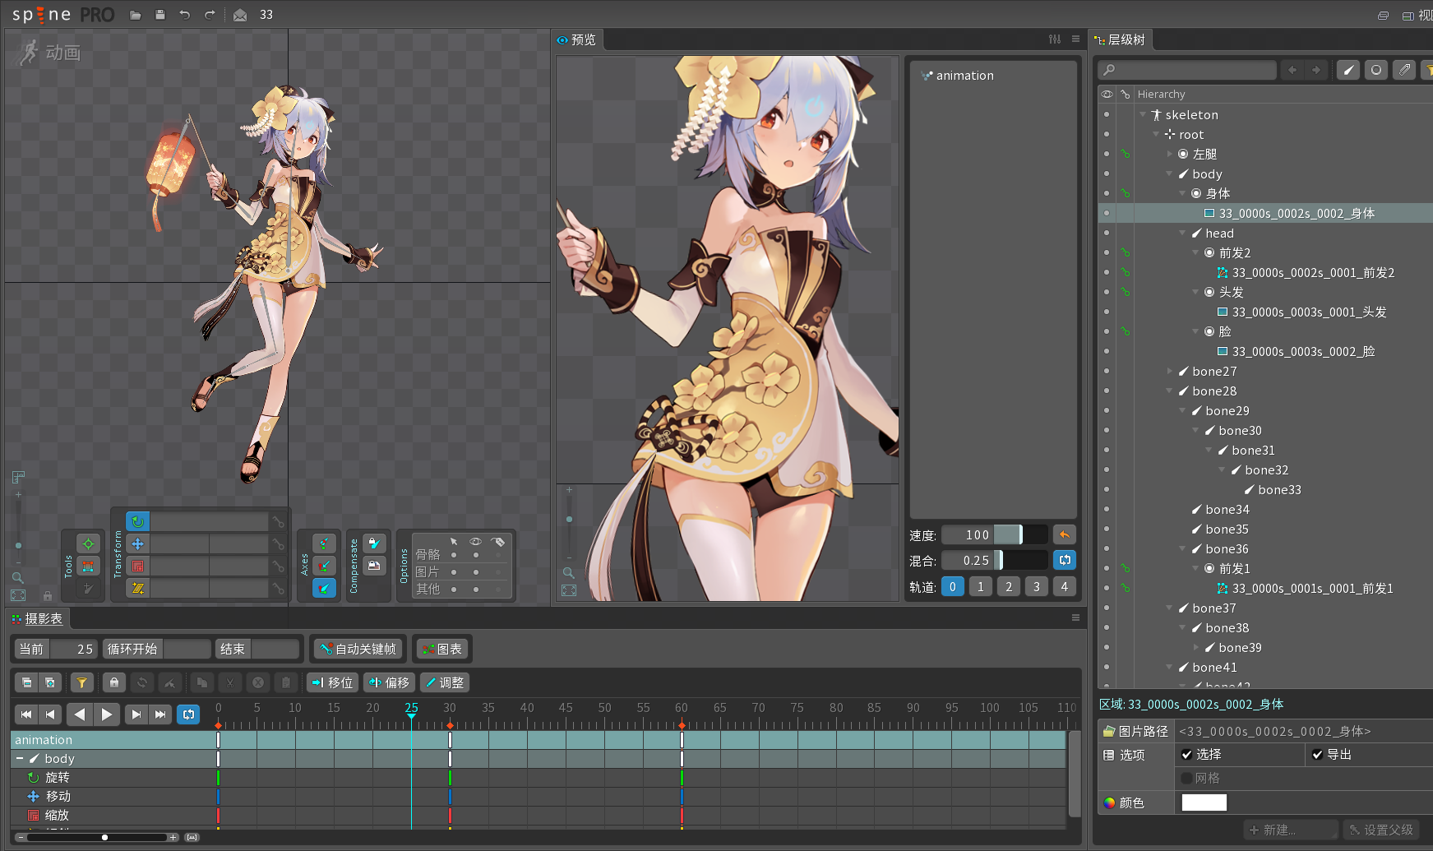The height and width of the screenshot is (851, 1433).
Task: Collapse the head bone node
Action: pos(1183,233)
